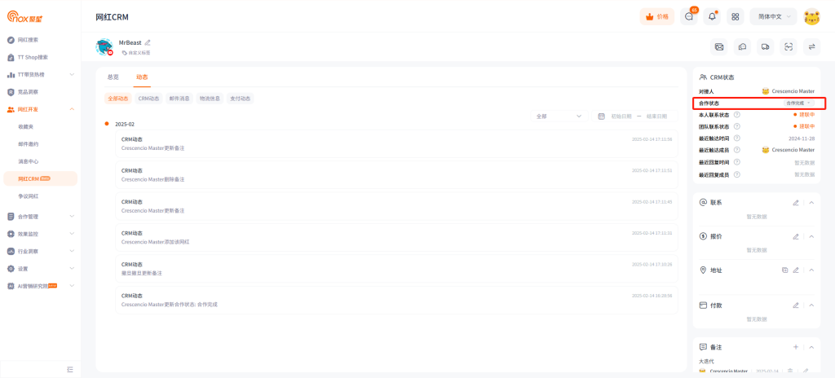Image resolution: width=835 pixels, height=378 pixels.
Task: Open the messages icon with badge 65
Action: click(x=689, y=16)
